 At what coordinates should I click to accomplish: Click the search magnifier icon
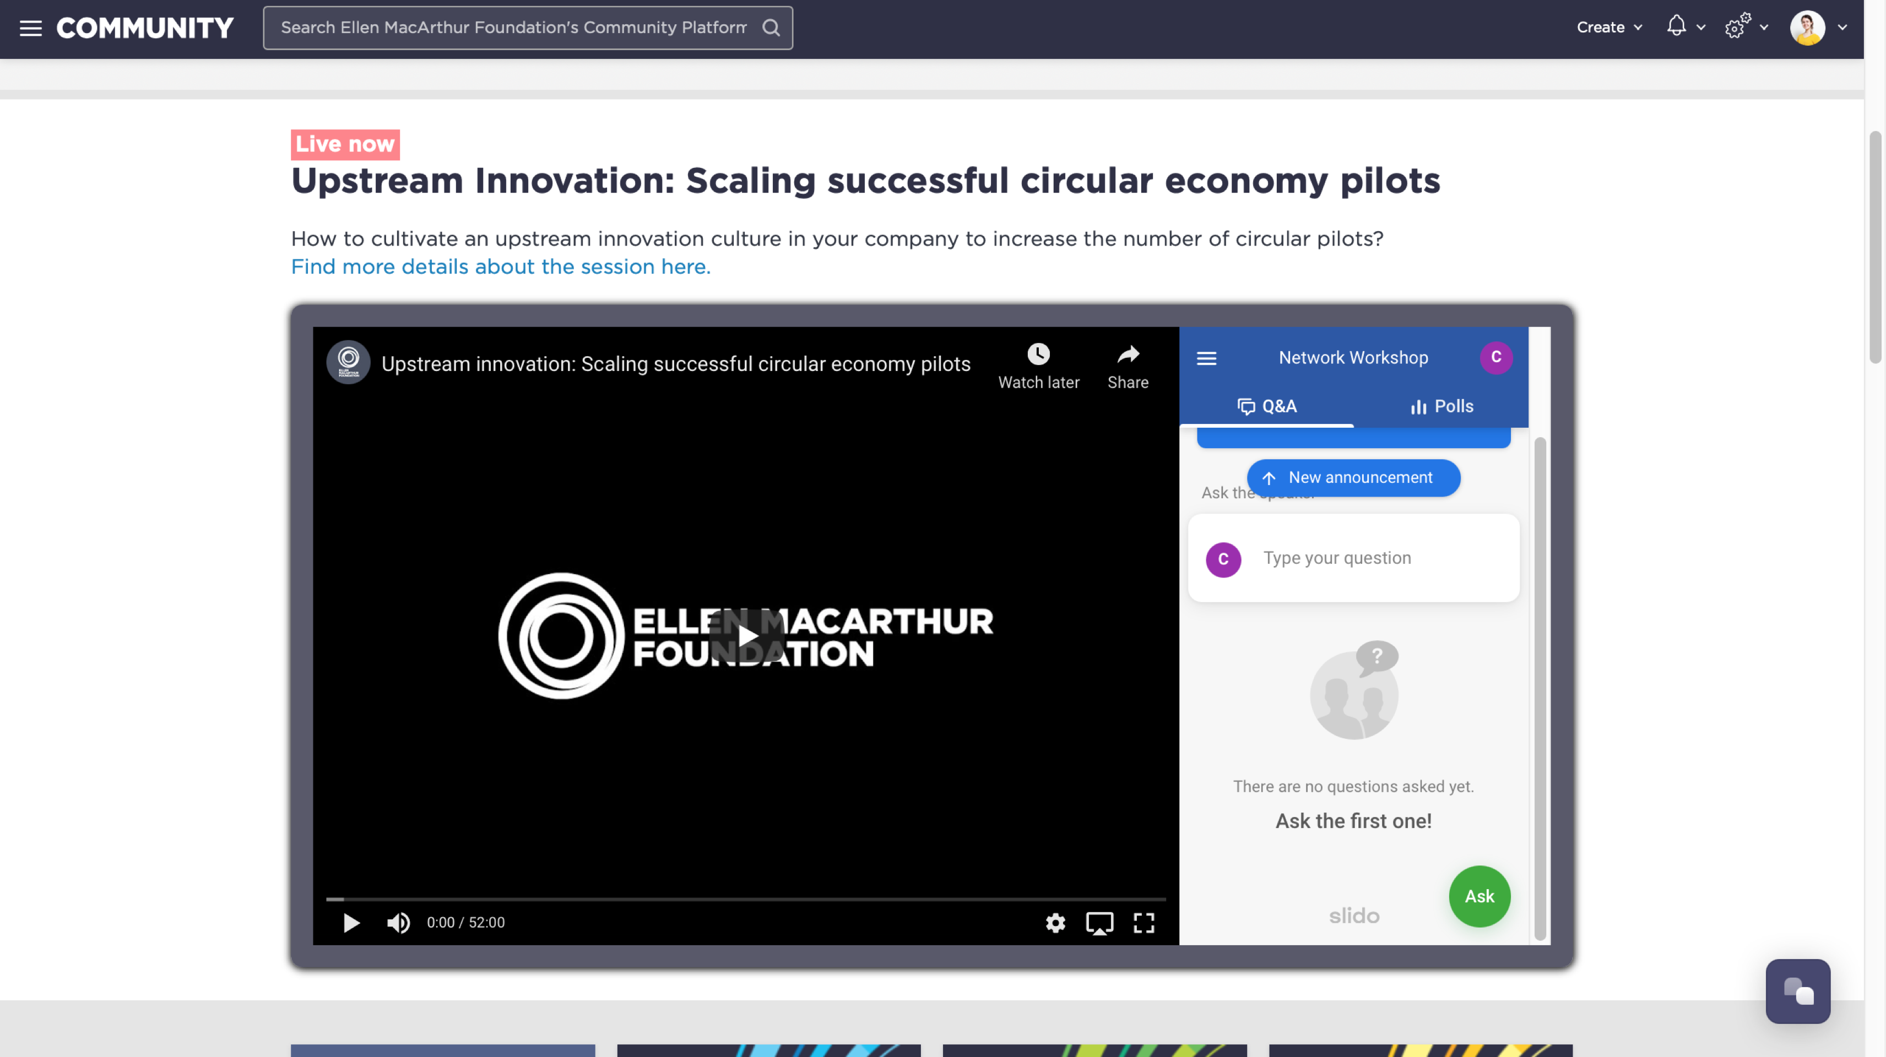tap(771, 28)
